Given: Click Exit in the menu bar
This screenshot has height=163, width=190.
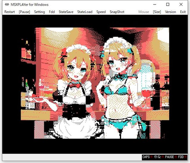Looking at the screenshot, I should (x=183, y=12).
